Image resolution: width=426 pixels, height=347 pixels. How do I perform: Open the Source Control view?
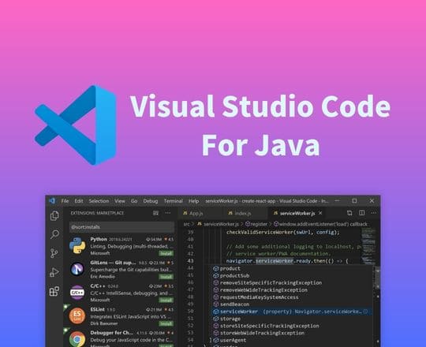(x=54, y=253)
